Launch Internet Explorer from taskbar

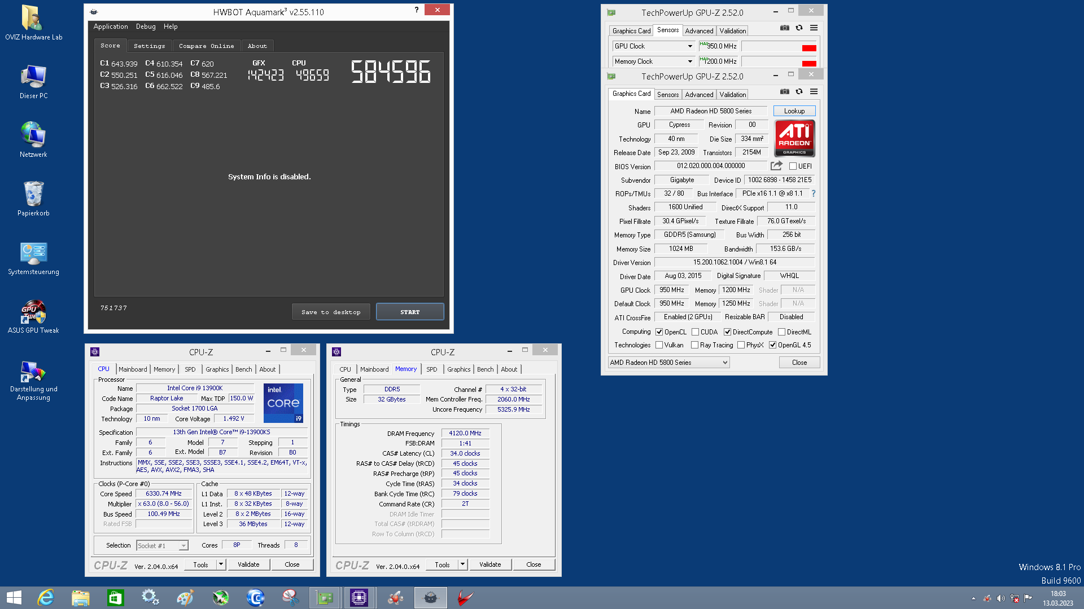click(x=45, y=598)
